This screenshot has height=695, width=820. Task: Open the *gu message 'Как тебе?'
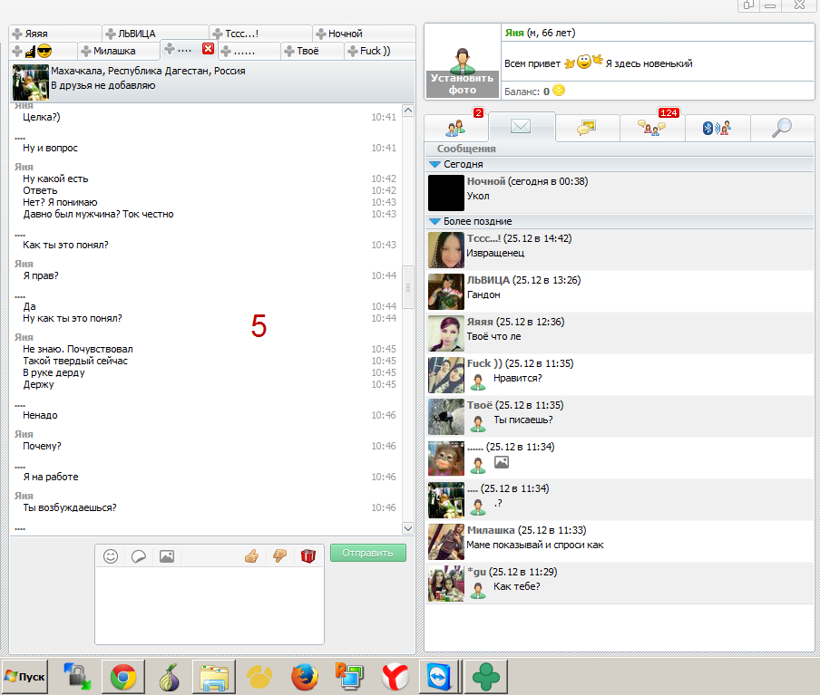[620, 584]
